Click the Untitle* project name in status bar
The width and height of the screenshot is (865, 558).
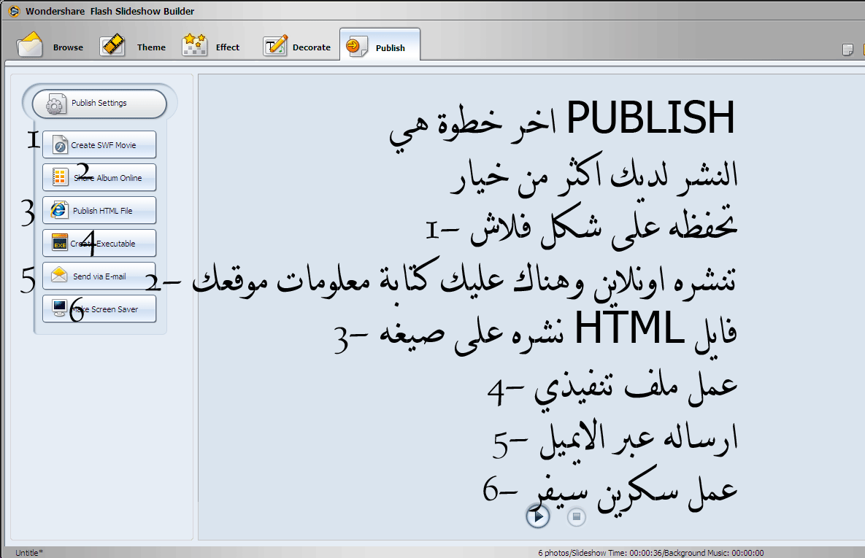[x=28, y=552]
